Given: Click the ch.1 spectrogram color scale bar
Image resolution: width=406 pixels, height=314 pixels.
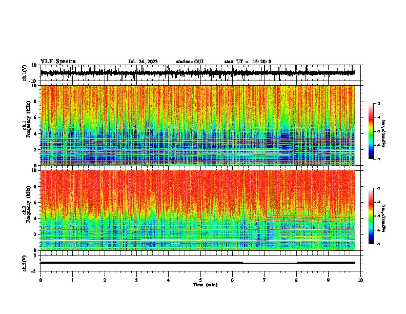Looking at the screenshot, I should coord(371,131).
